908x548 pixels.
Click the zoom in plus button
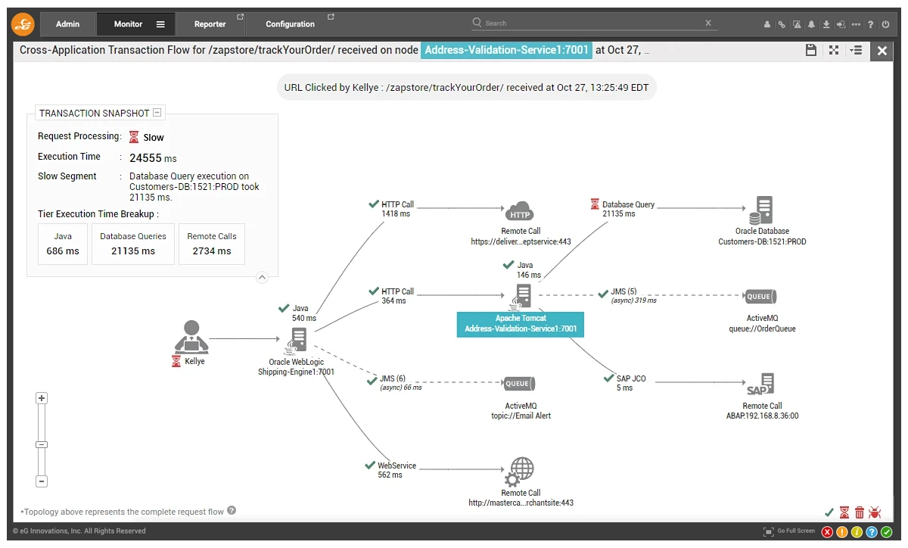pyautogui.click(x=42, y=398)
